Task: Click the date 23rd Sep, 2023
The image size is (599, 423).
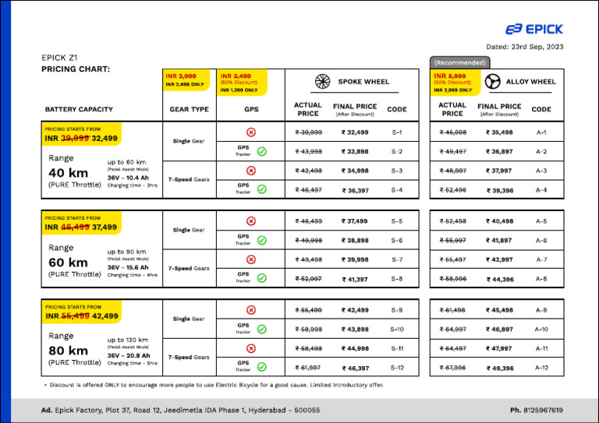Action: [x=537, y=47]
